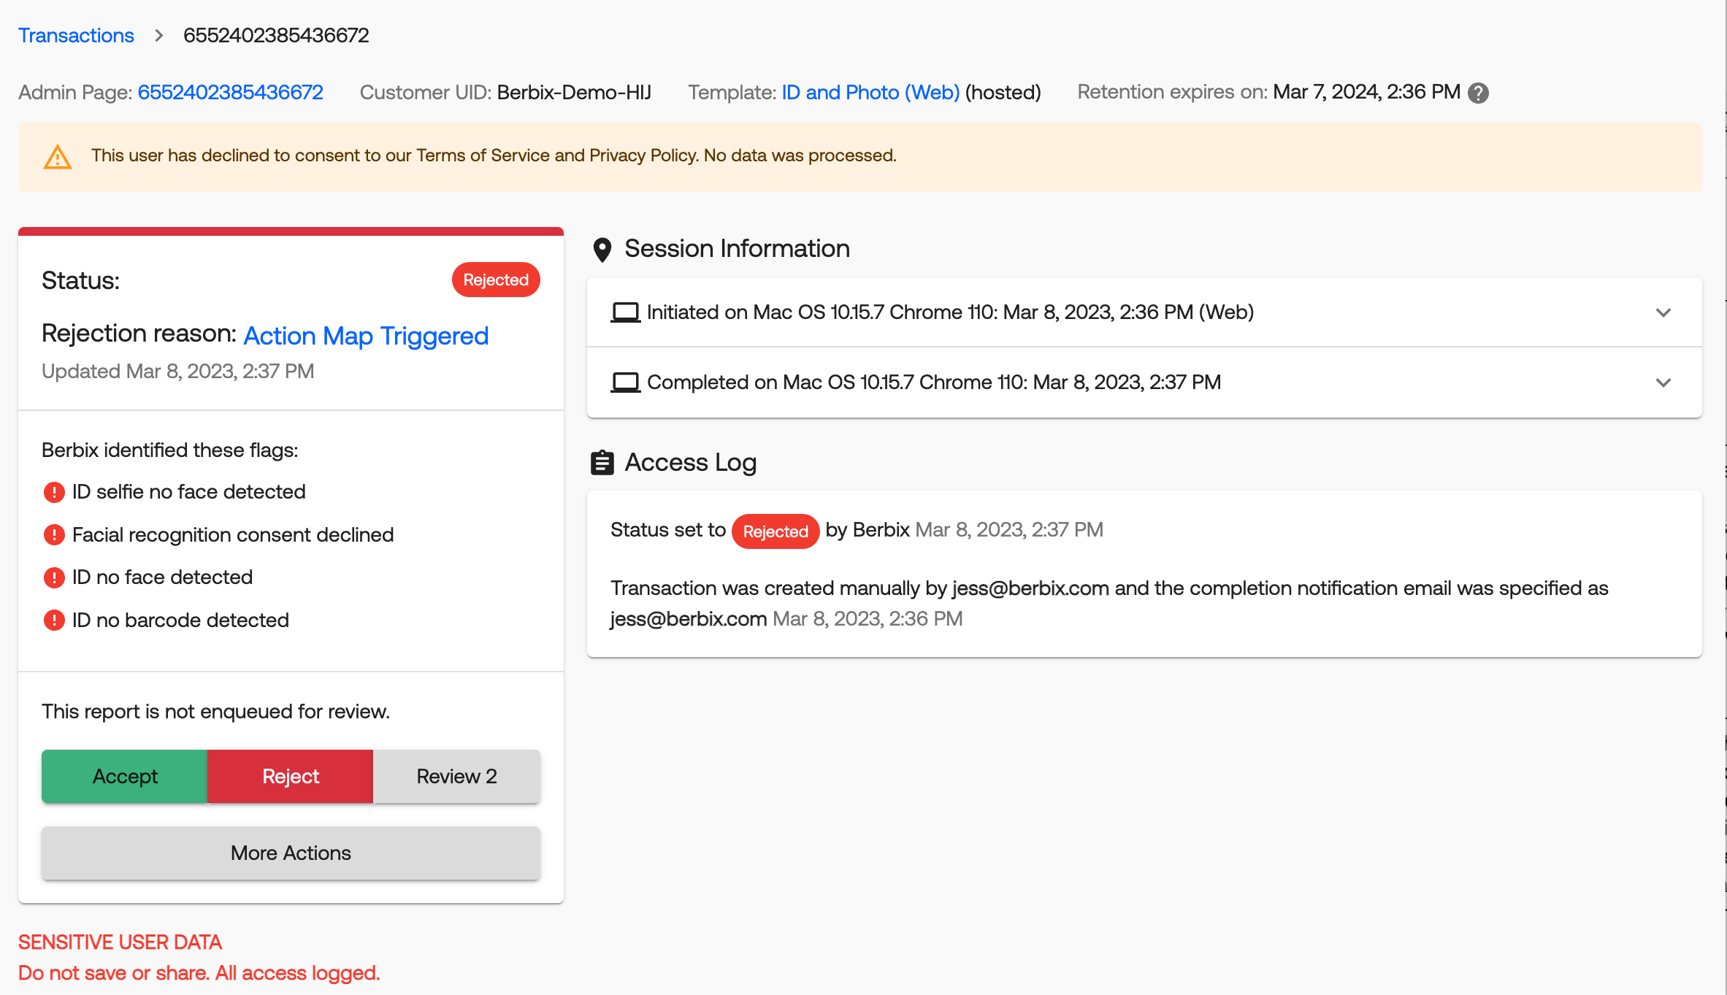Expand the Completed on Mac OS session row

point(1663,383)
